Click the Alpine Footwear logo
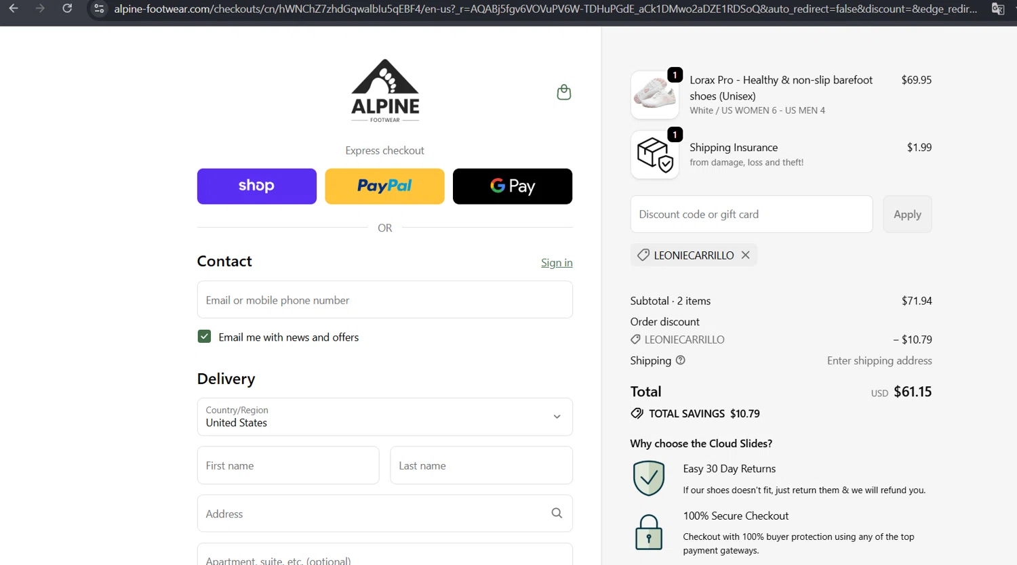1017x565 pixels. tap(385, 91)
